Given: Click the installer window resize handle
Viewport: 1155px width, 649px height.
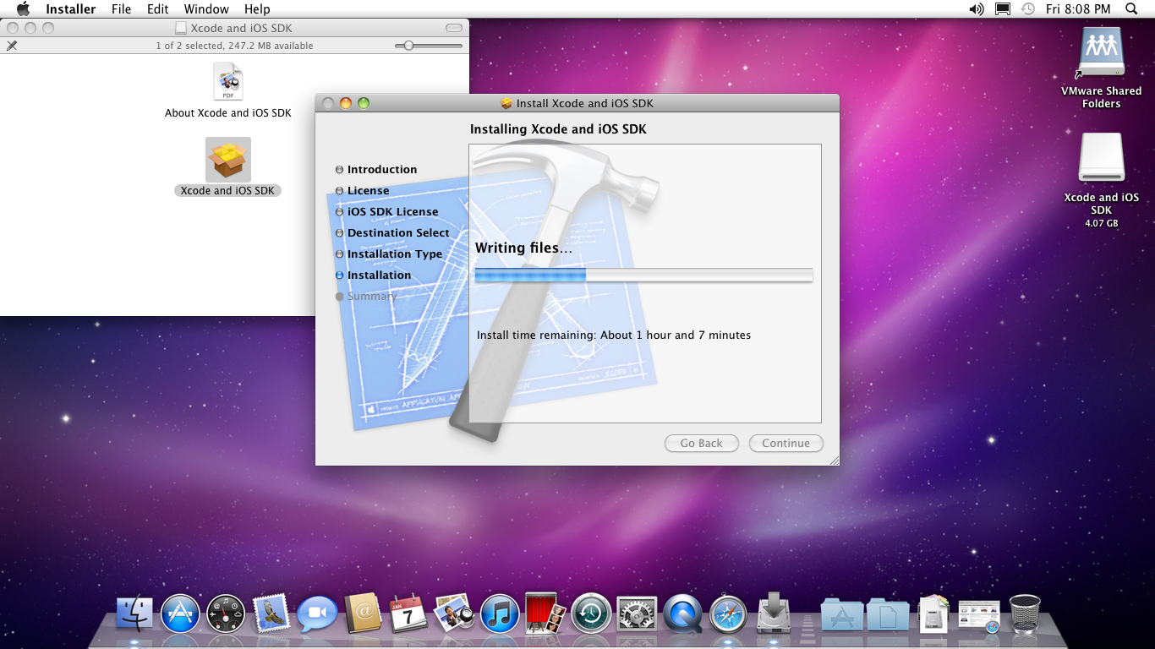Looking at the screenshot, I should pyautogui.click(x=834, y=460).
